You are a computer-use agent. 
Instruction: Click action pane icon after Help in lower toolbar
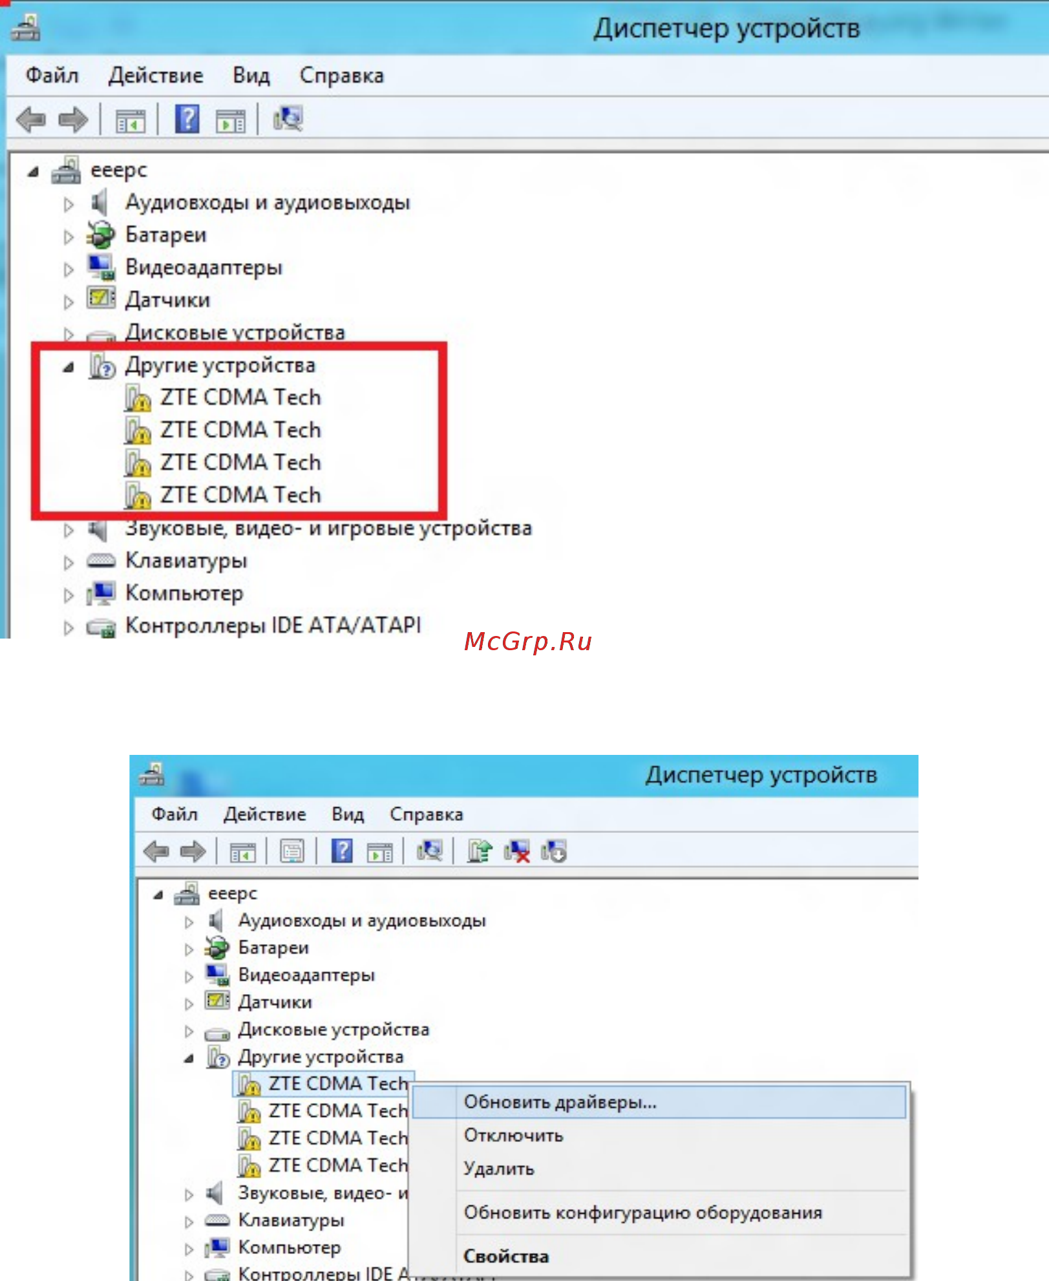[379, 852]
